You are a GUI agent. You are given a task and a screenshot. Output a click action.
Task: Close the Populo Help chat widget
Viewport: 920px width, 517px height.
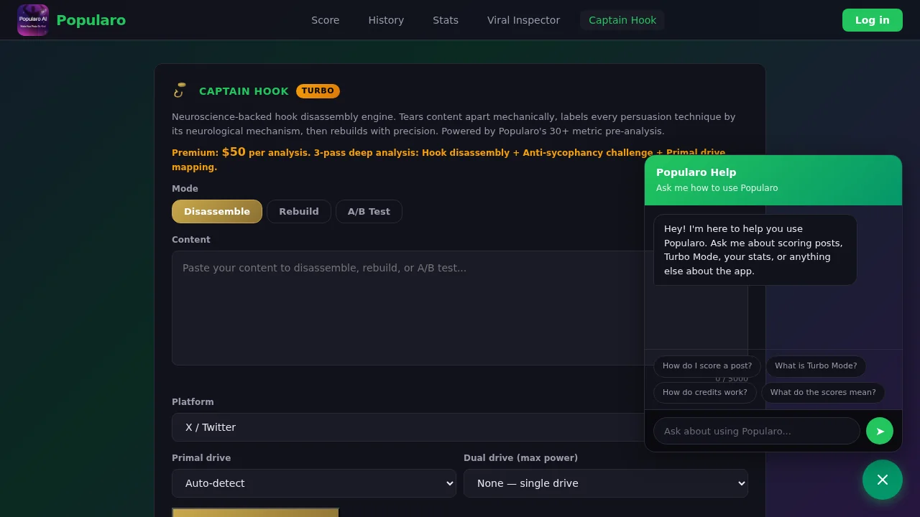point(883,480)
